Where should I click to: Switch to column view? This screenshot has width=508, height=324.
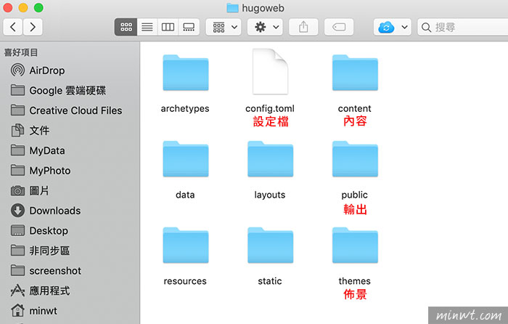click(168, 27)
